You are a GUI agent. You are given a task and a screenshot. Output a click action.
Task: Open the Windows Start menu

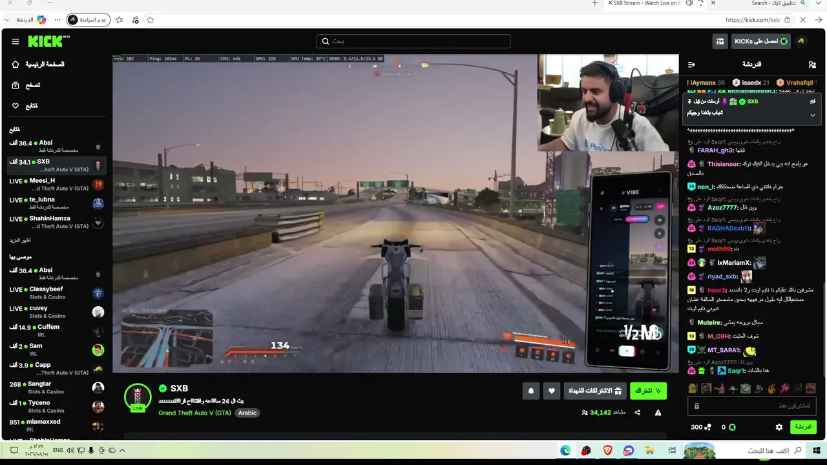coord(816,450)
